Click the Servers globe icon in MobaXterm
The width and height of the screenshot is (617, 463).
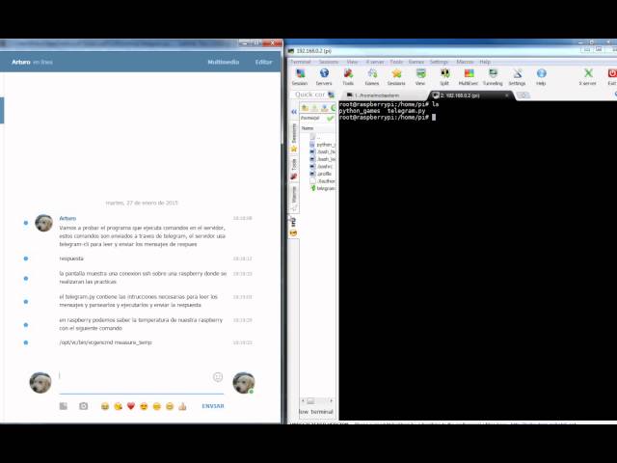[324, 77]
